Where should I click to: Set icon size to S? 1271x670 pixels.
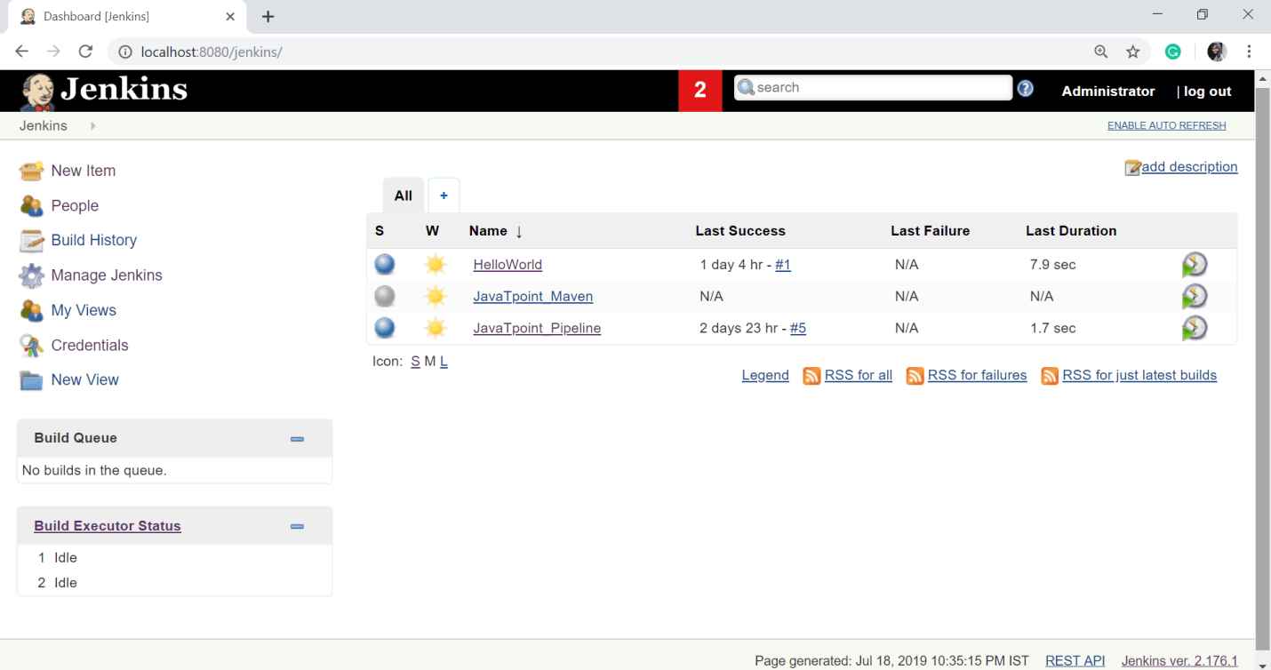(415, 362)
